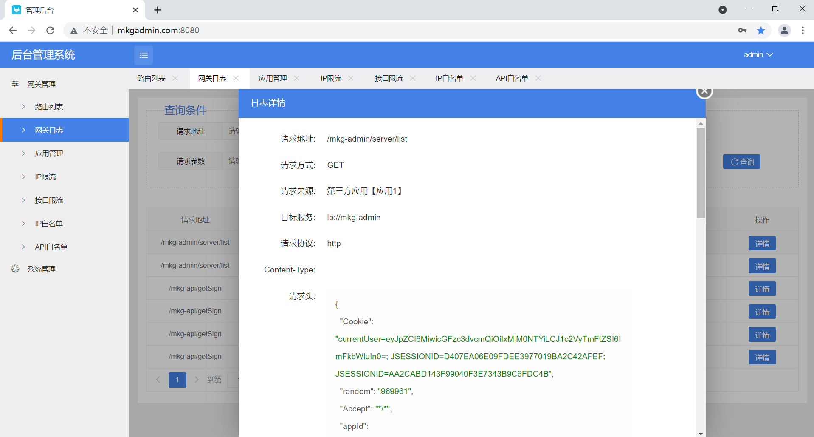Click the 管理后台 tab favicon
Image resolution: width=814 pixels, height=437 pixels.
(17, 10)
